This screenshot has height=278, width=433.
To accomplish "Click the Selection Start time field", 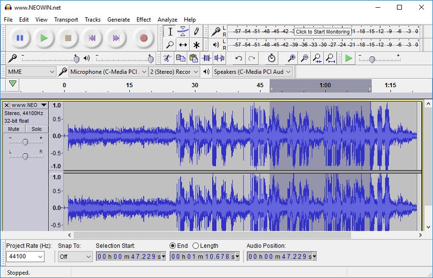I will (x=130, y=257).
